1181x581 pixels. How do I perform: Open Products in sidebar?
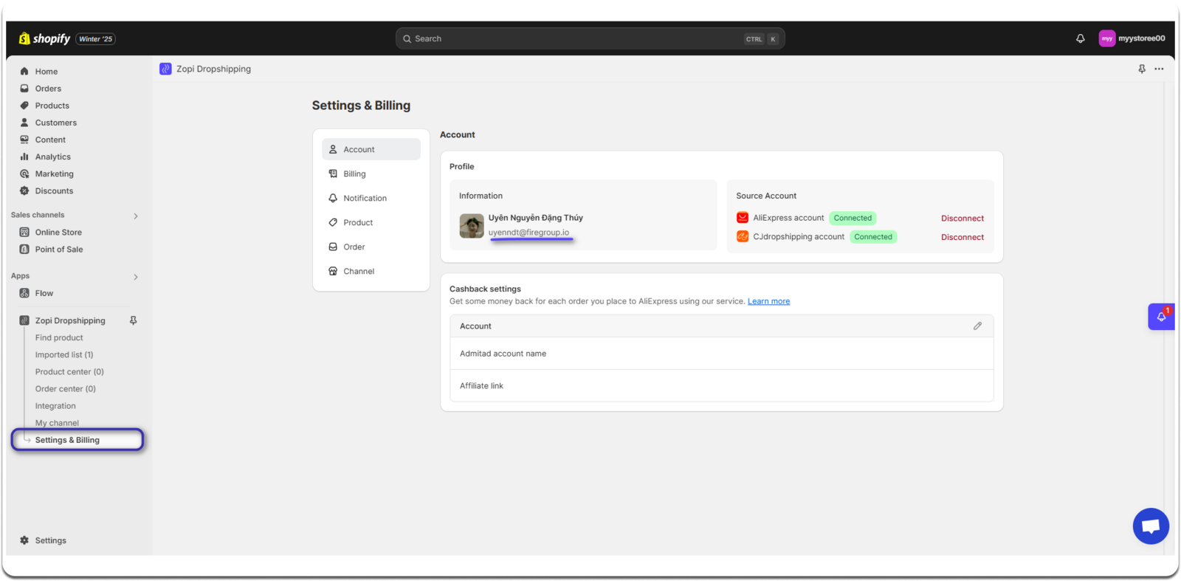[52, 106]
